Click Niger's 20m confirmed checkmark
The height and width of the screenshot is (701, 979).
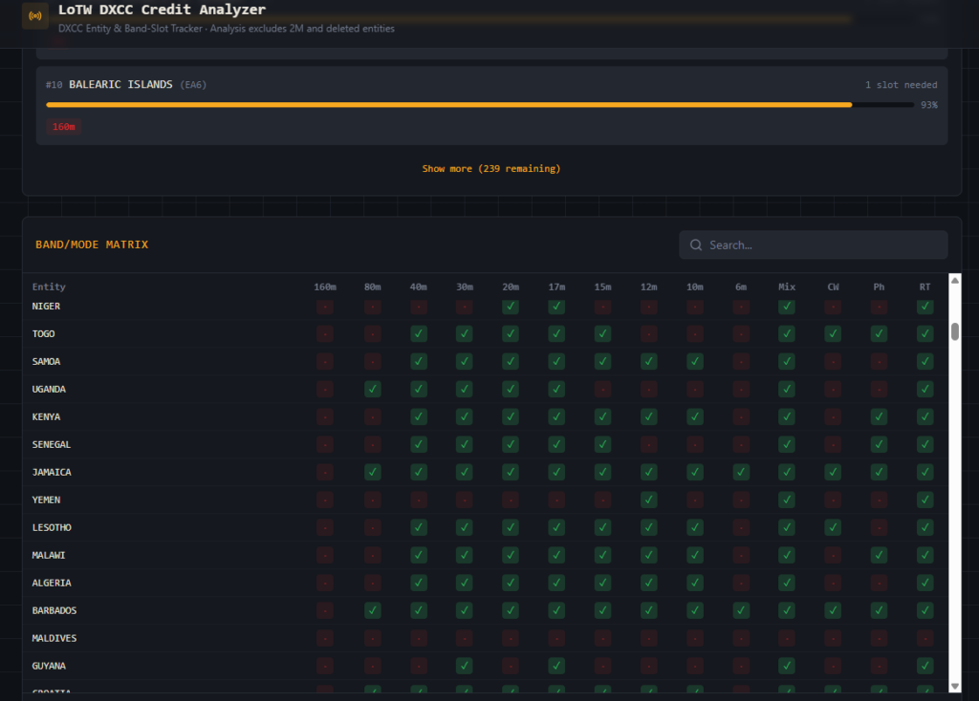click(x=511, y=307)
